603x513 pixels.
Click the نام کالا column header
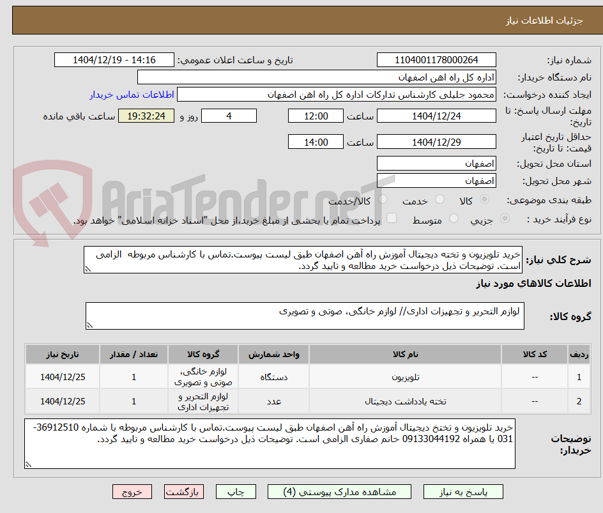pos(406,354)
